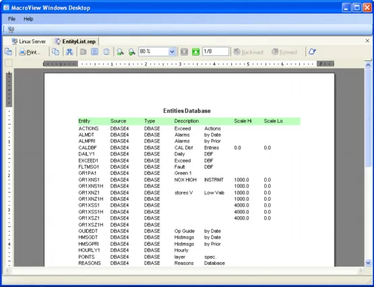Click the stores V description text
This screenshot has height=287, width=374.
tap(183, 192)
